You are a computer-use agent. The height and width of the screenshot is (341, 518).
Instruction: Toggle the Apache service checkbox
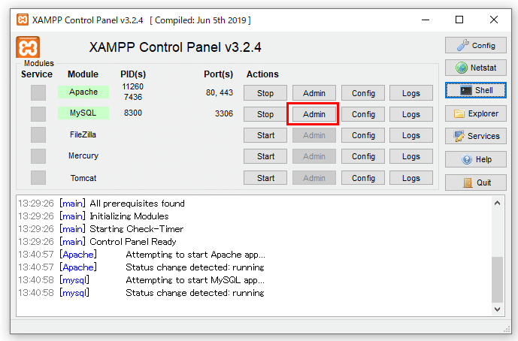[38, 92]
